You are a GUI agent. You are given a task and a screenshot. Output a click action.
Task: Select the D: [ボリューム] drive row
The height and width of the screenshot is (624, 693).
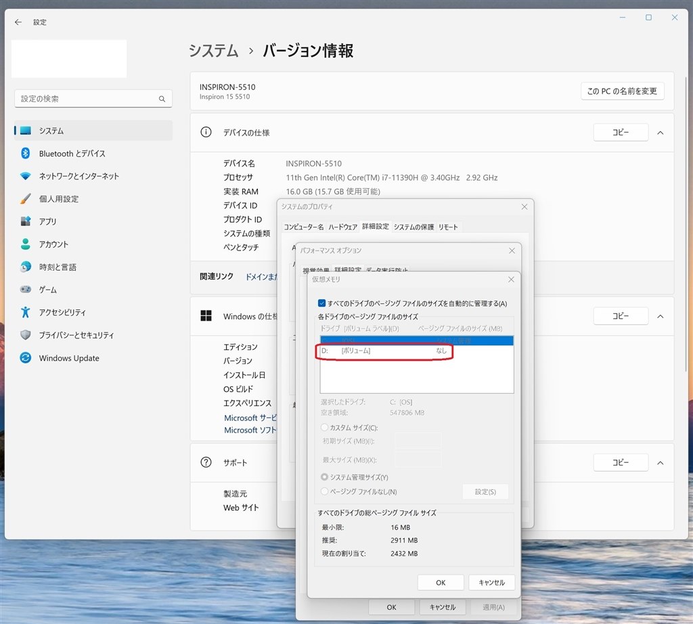(416, 351)
